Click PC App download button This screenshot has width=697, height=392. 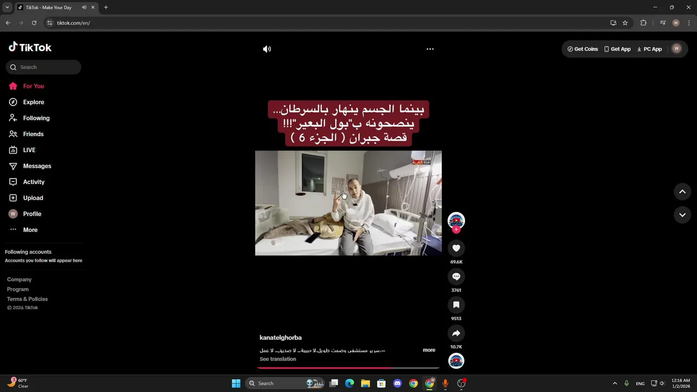pyautogui.click(x=650, y=49)
